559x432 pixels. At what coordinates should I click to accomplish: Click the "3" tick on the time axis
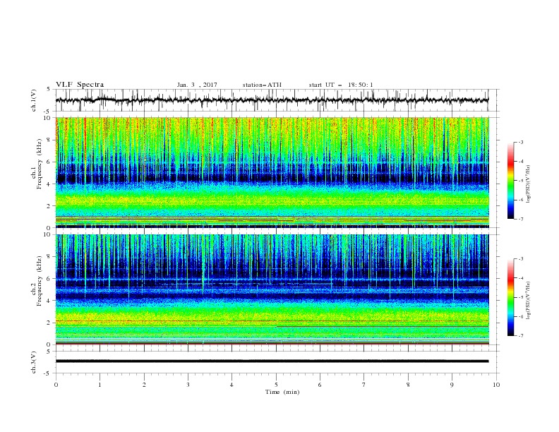188,385
